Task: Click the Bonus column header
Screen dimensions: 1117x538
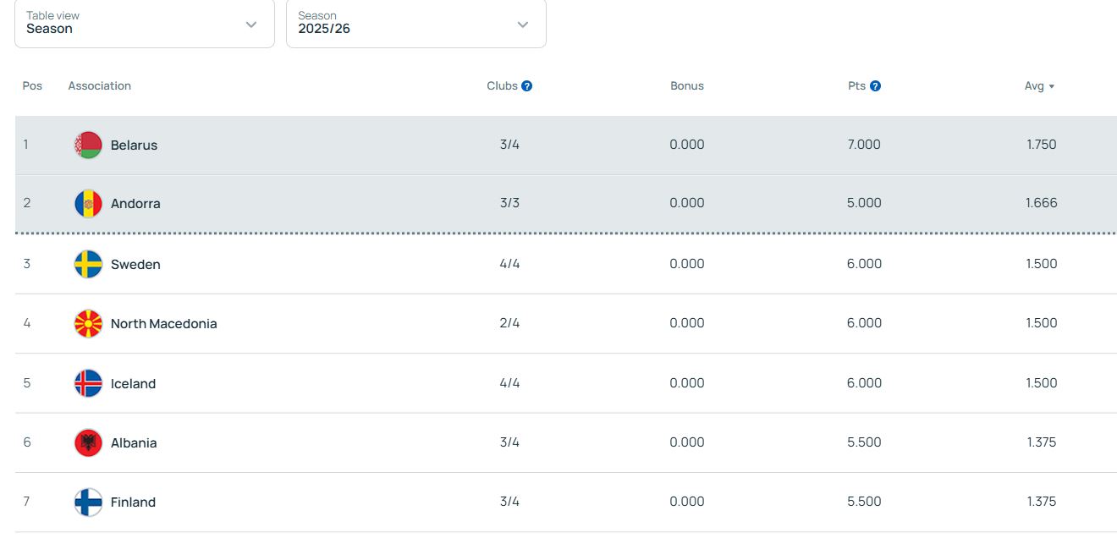Action: pyautogui.click(x=687, y=86)
